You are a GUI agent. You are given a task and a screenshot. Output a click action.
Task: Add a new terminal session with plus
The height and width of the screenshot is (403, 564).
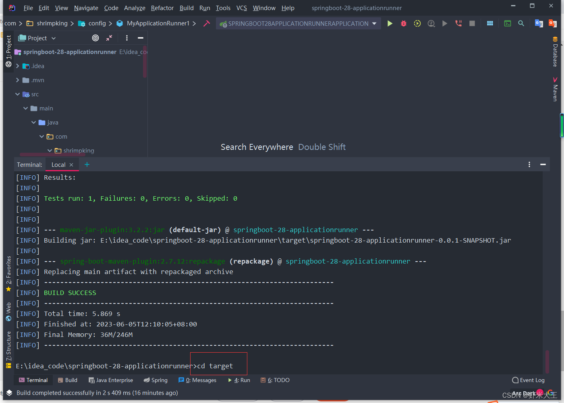click(x=87, y=164)
